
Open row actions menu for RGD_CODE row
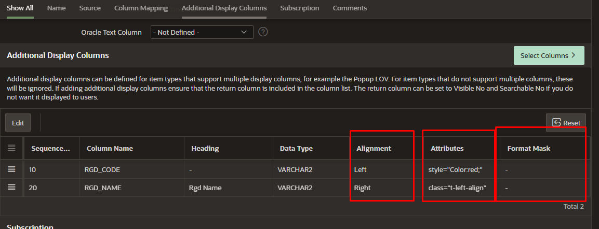(12, 169)
